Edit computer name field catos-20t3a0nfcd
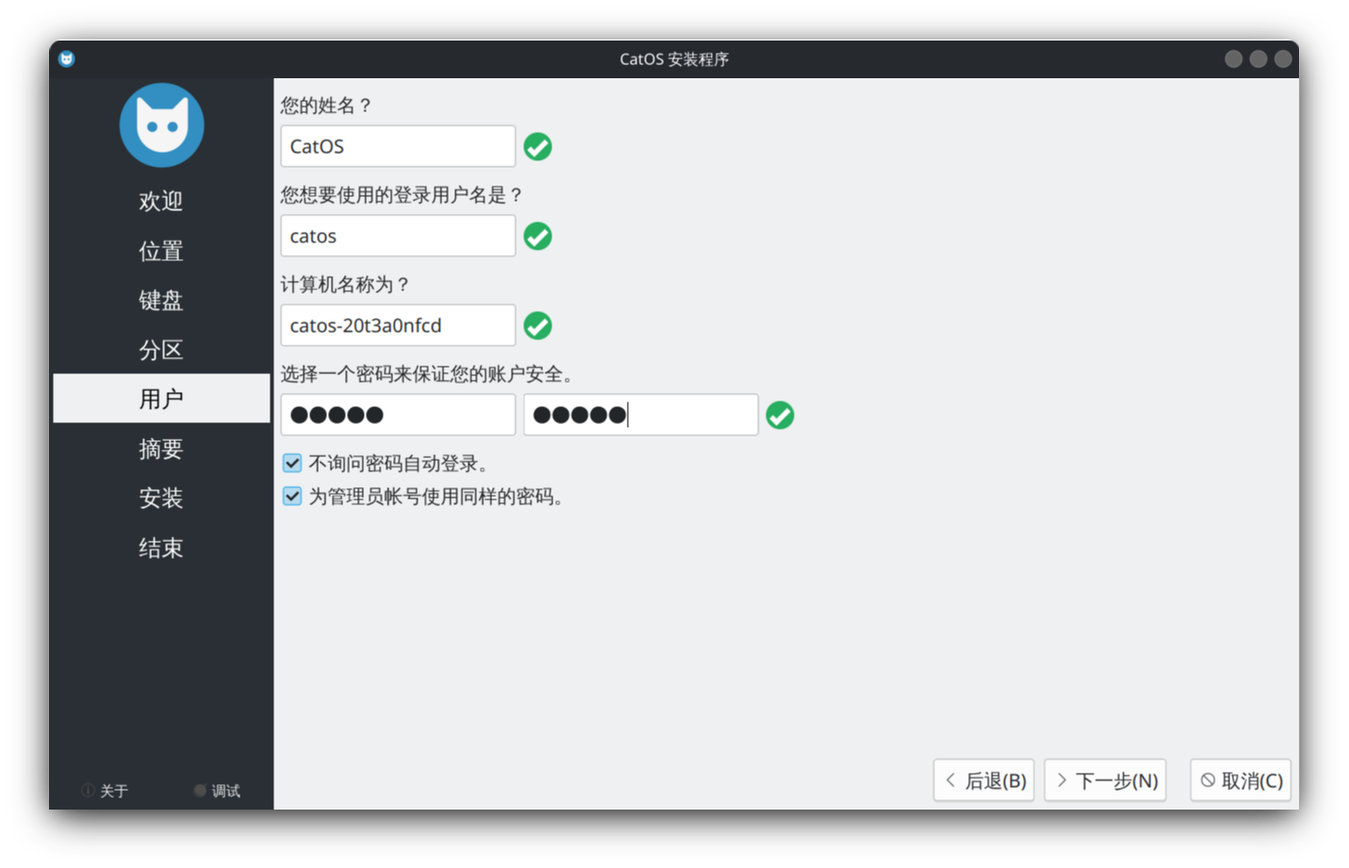 (398, 325)
